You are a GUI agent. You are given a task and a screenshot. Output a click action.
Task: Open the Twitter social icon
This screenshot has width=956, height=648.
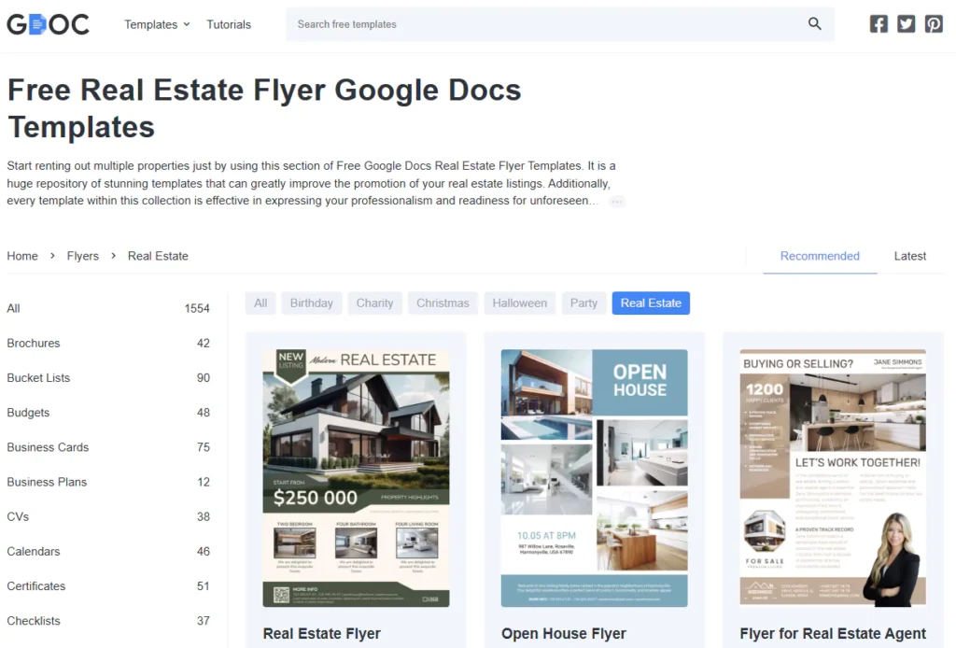point(906,23)
